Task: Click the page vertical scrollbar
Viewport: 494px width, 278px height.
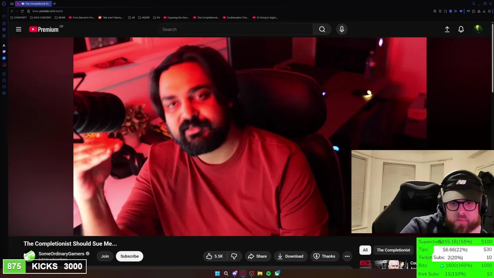Action: pyautogui.click(x=492, y=58)
